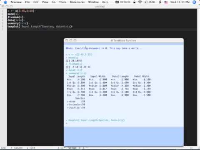
Task: Close the R TextMate Runtime window
Action: (67, 40)
